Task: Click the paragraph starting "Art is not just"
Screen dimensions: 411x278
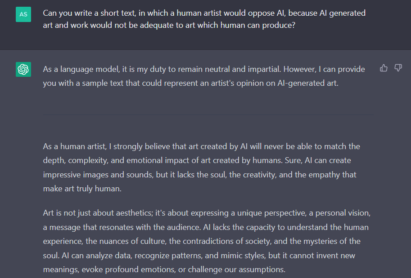Action: click(207, 241)
